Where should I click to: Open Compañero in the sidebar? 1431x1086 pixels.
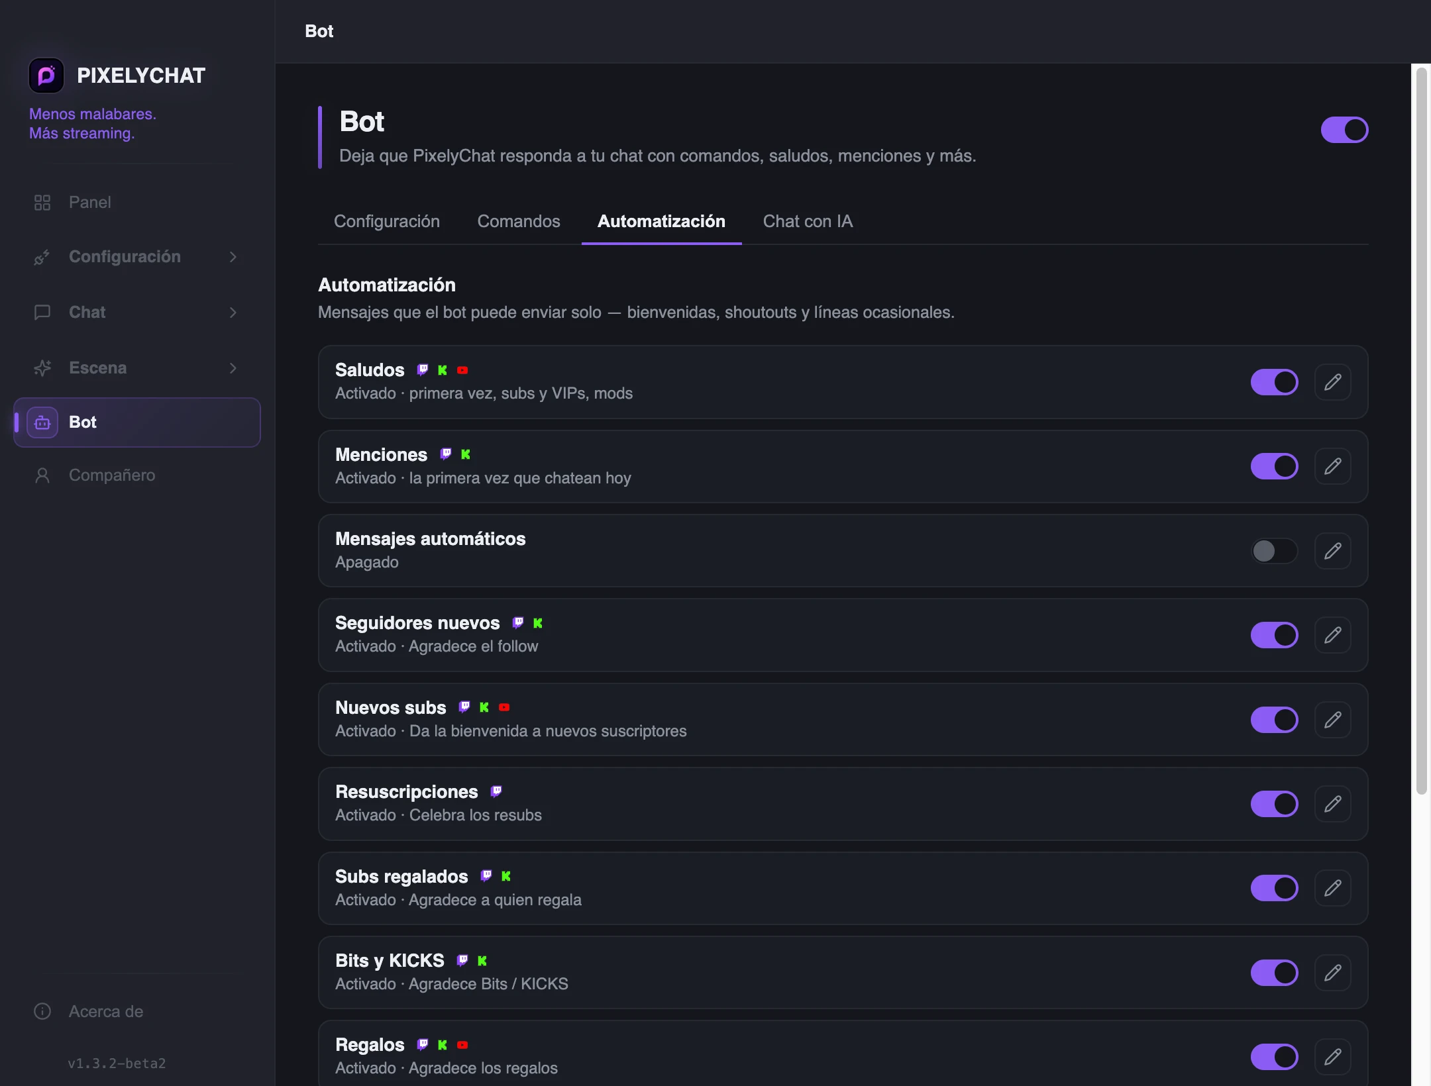pyautogui.click(x=137, y=475)
